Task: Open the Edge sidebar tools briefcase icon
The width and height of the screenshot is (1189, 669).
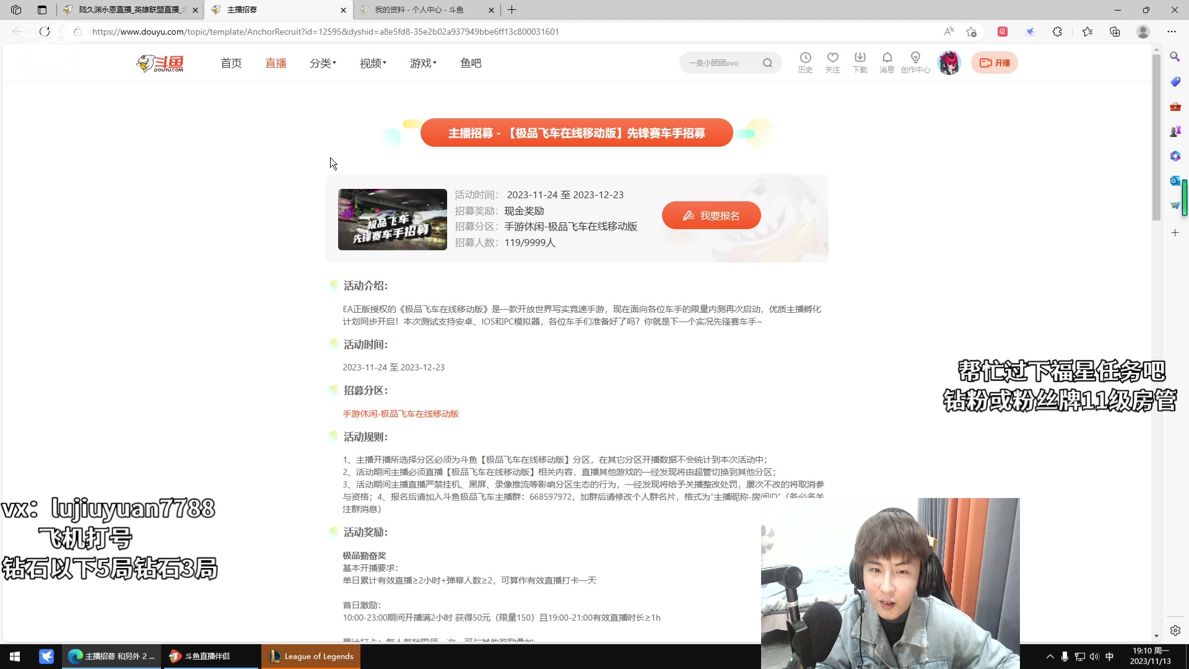Action: click(x=1175, y=107)
